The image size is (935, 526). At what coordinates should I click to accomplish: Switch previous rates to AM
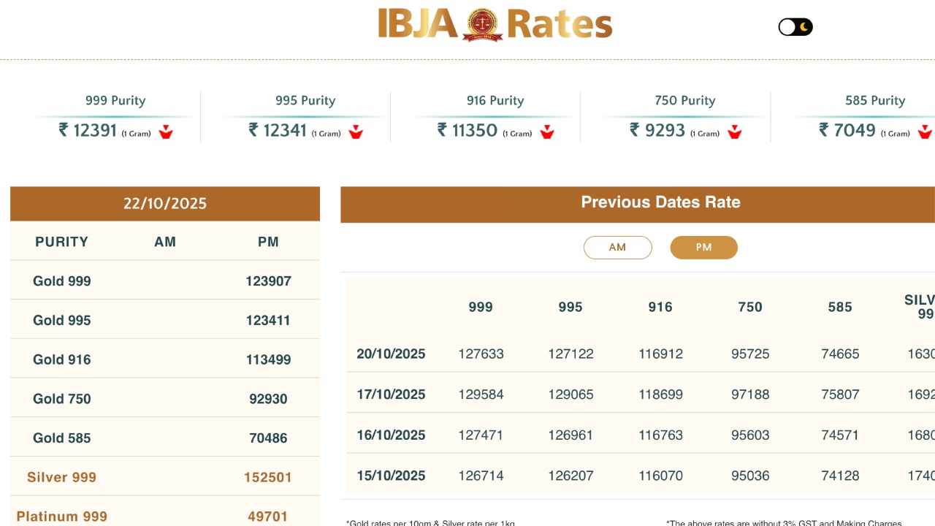[x=617, y=248]
